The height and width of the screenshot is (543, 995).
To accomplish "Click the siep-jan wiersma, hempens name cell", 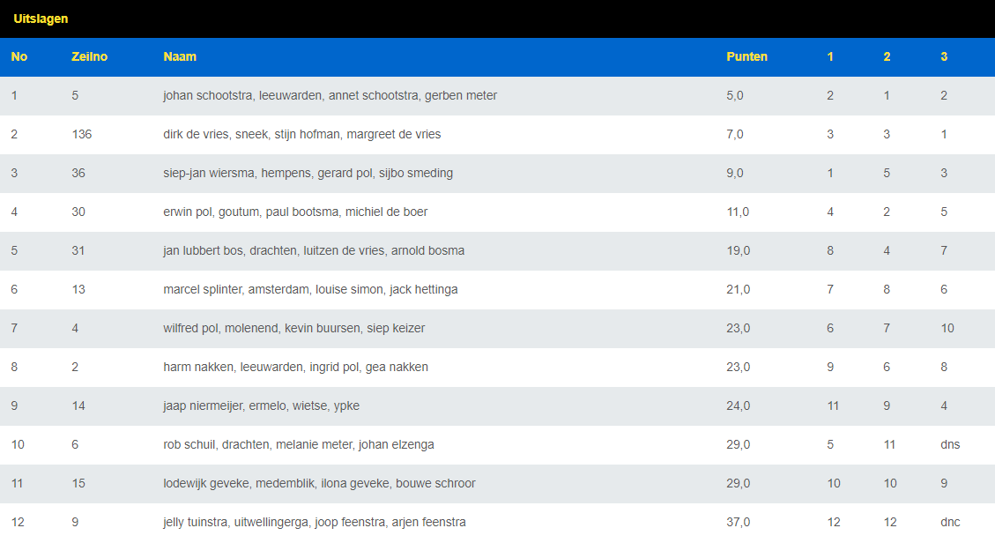I will point(308,173).
